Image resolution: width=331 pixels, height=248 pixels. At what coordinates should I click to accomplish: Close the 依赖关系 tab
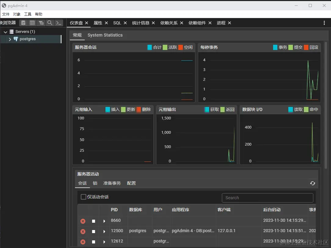pos(182,23)
